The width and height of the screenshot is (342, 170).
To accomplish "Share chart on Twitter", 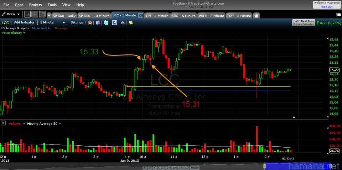I will tap(106, 22).
